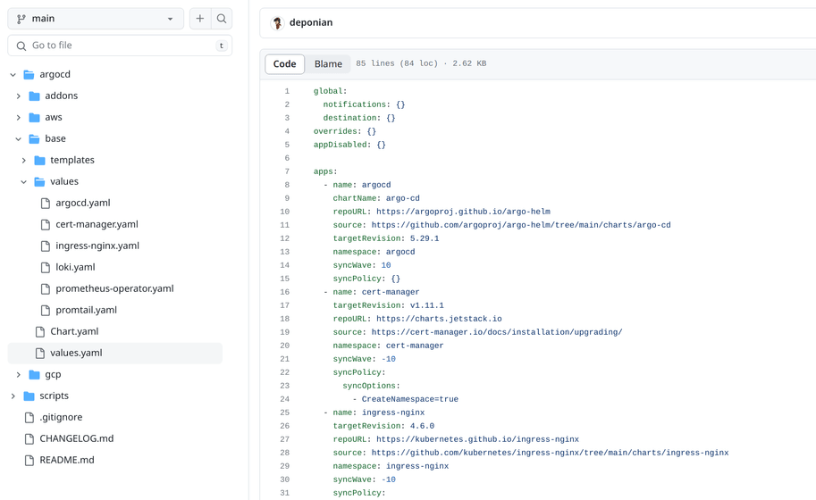Click the gcp folder icon

(34, 375)
